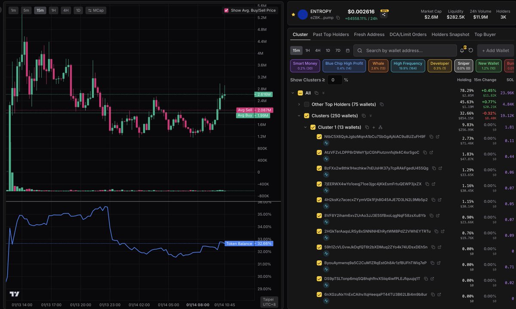This screenshot has height=309, width=516.
Task: Open 8VF8Y2iham6 wallet external link
Action: click(x=438, y=216)
